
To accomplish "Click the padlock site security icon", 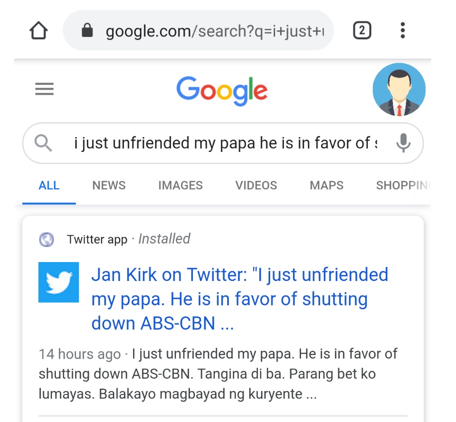I will coord(87,31).
